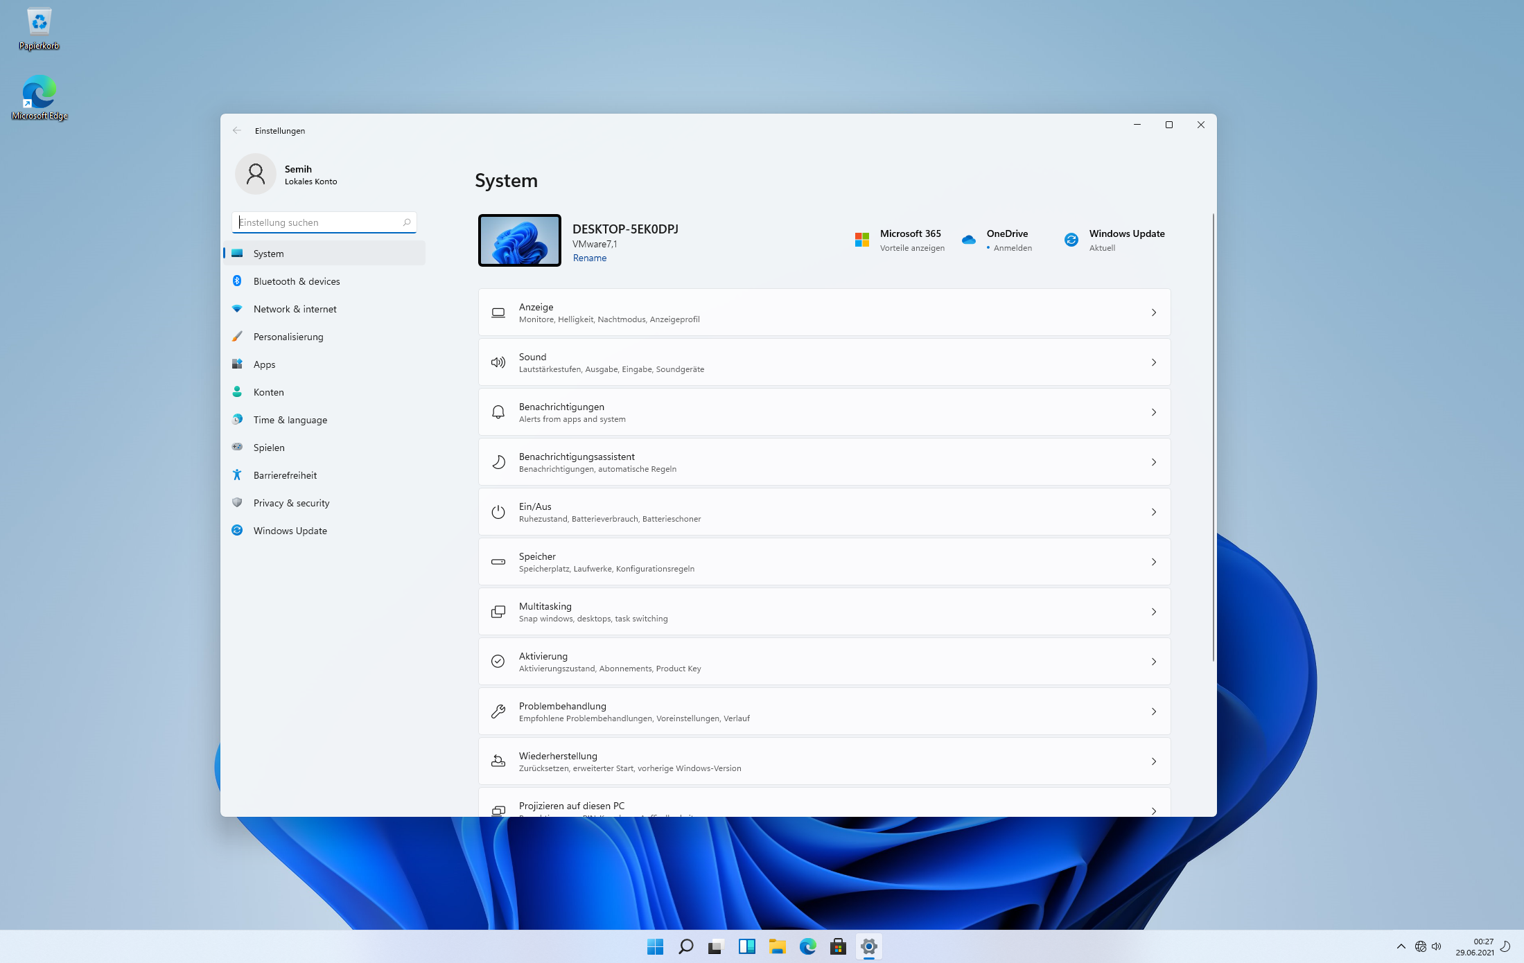Screen dimensions: 1524x963
Task: Click the Sound speaker icon
Action: pyautogui.click(x=498, y=362)
